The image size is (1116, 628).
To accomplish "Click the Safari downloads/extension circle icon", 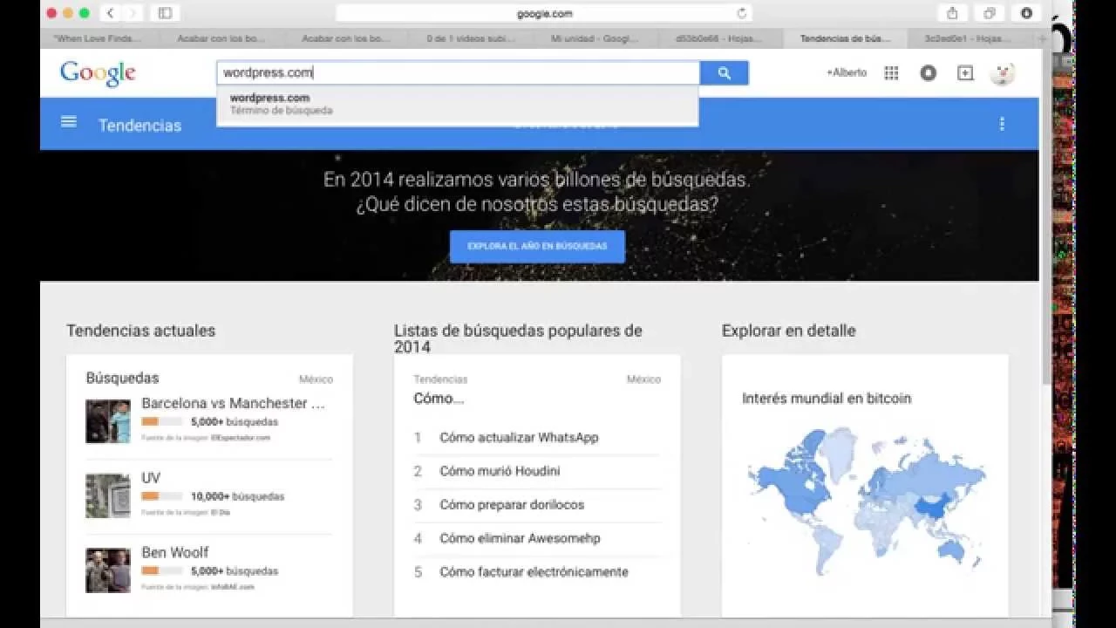I will 1026,13.
